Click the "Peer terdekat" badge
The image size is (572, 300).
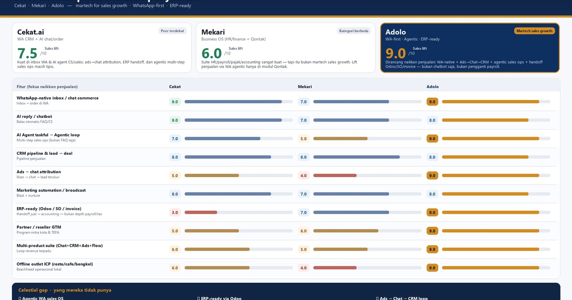pos(173,31)
